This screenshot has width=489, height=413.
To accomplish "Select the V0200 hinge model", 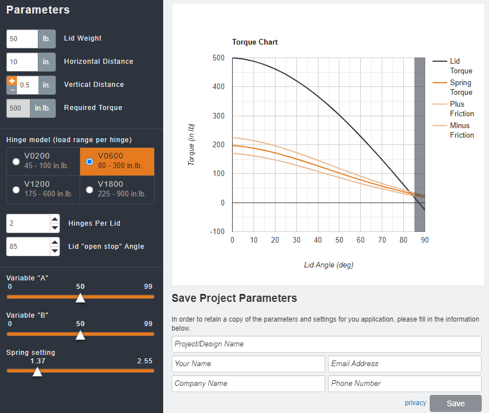I will (16, 162).
